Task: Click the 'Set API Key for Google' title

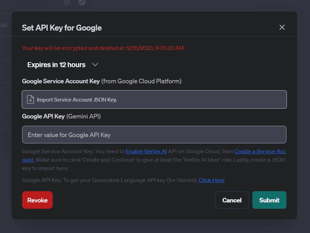Action: click(x=62, y=28)
